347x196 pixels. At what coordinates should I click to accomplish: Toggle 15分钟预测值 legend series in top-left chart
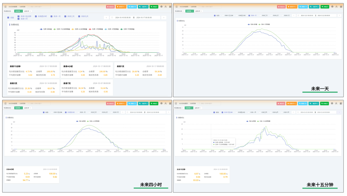click(62, 29)
